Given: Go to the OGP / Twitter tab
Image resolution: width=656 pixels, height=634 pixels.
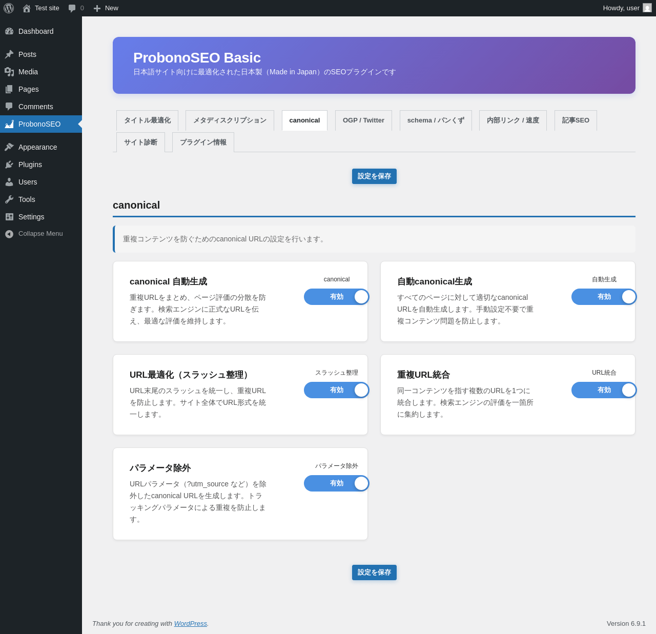Looking at the screenshot, I should (363, 120).
